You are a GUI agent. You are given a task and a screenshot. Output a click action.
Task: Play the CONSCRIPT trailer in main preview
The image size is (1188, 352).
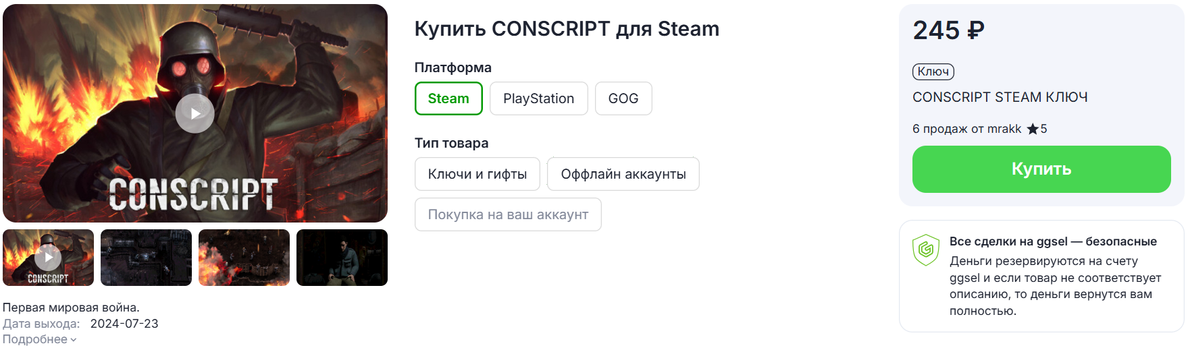pos(195,113)
